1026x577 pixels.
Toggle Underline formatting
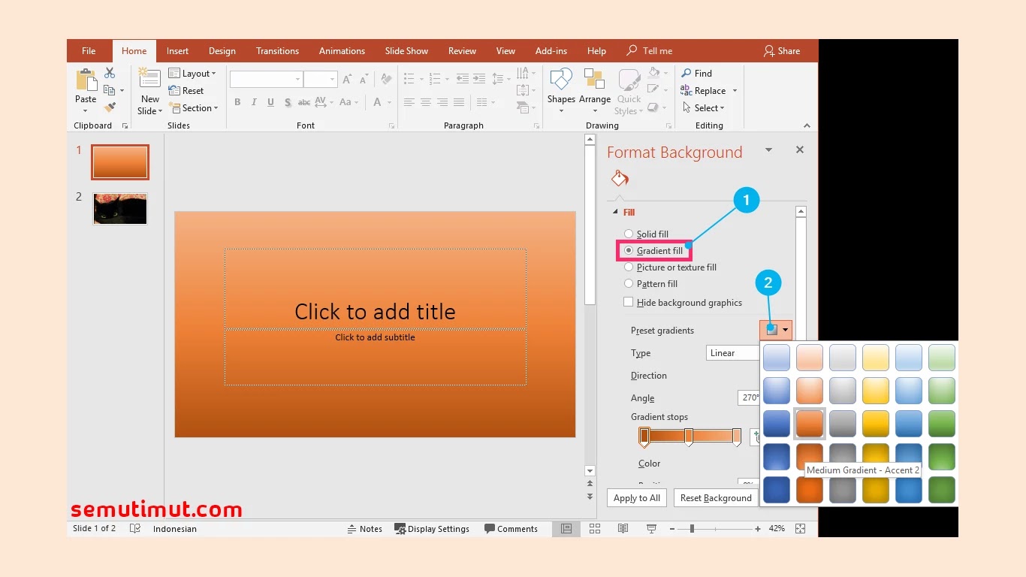pos(270,102)
